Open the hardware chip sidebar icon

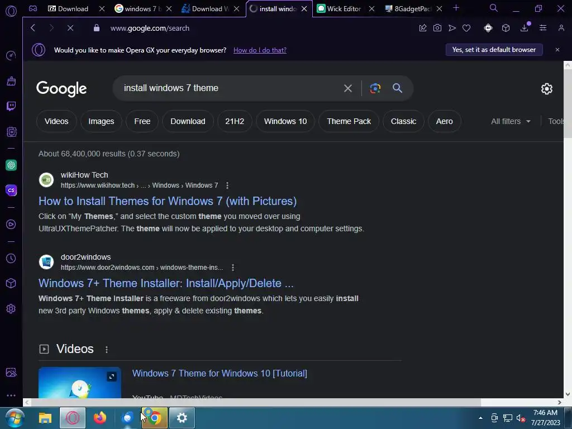[11, 132]
